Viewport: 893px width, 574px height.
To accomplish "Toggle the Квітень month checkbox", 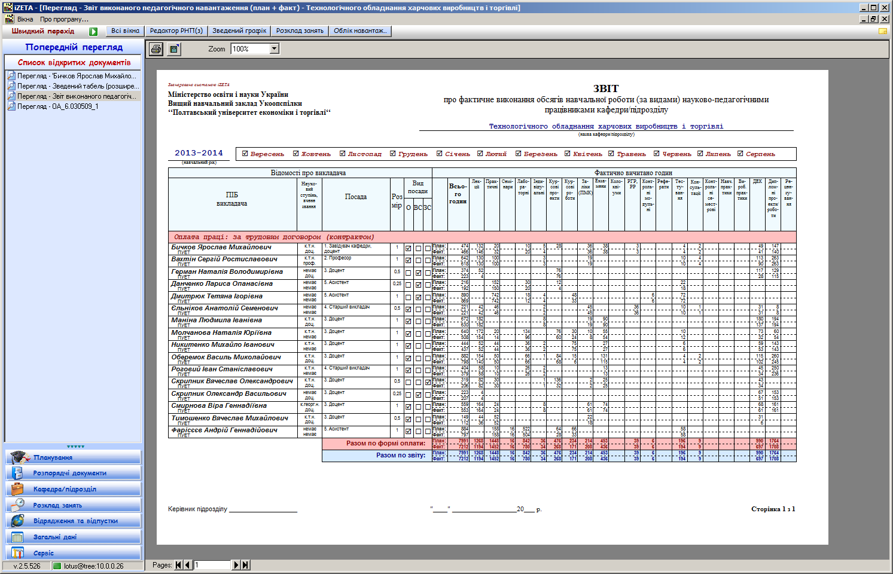I will 567,154.
